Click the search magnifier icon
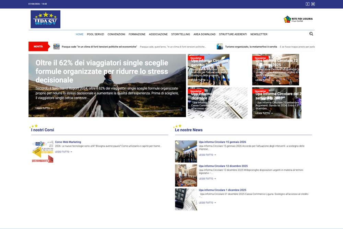The height and width of the screenshot is (229, 343). (x=311, y=34)
